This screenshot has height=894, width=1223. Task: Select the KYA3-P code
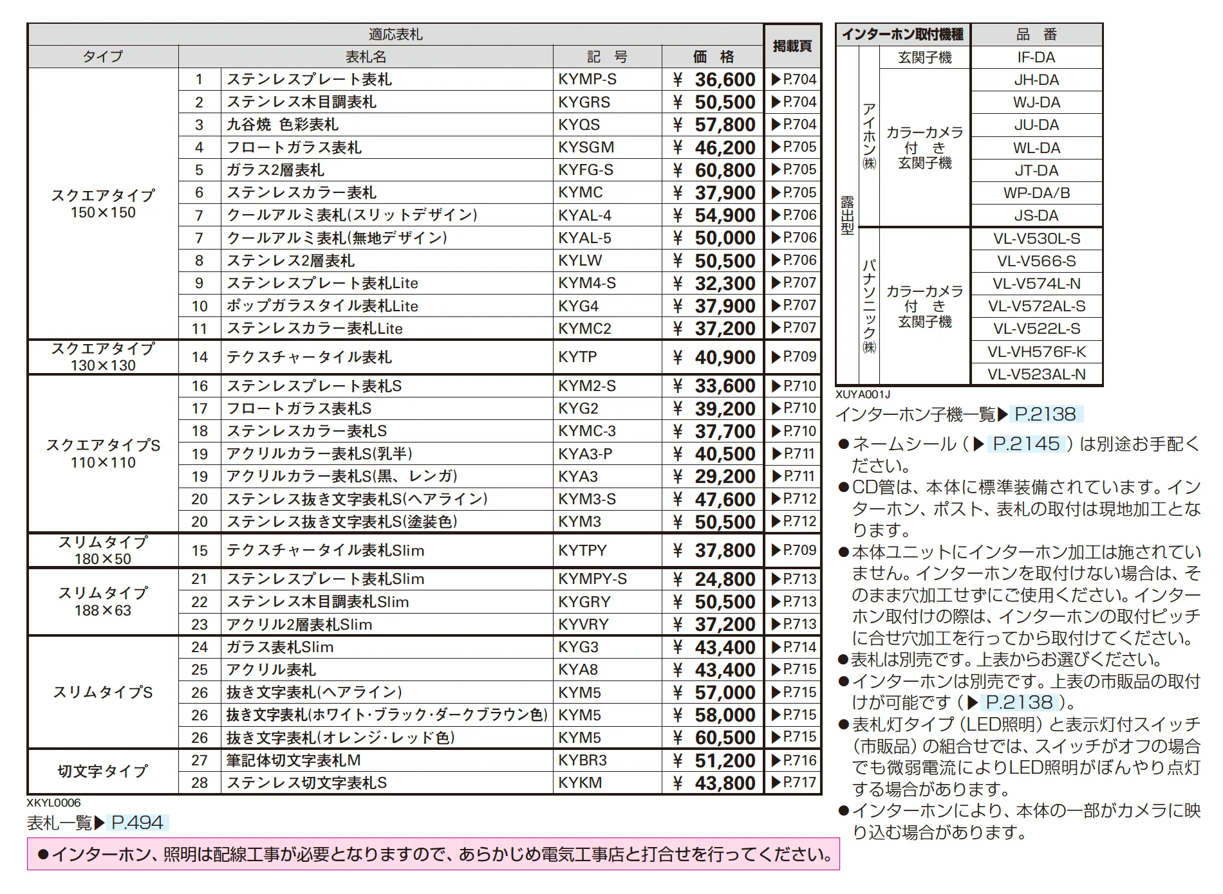pyautogui.click(x=585, y=454)
